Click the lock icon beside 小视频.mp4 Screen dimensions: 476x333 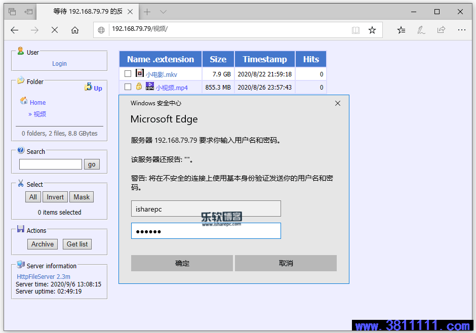(139, 86)
